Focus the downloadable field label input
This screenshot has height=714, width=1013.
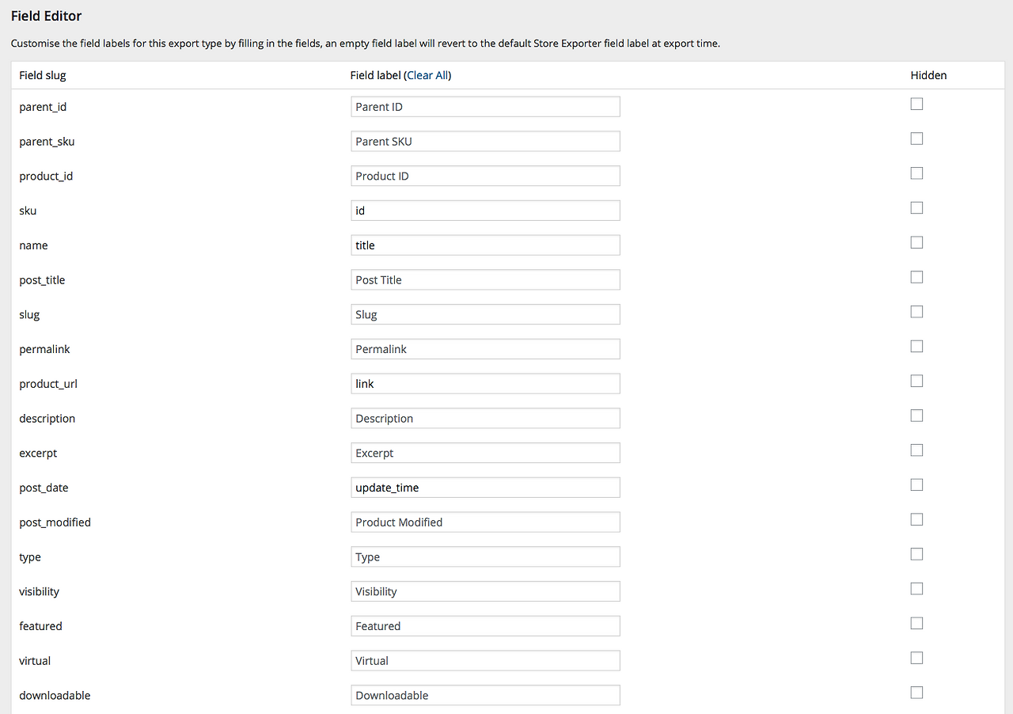click(485, 696)
